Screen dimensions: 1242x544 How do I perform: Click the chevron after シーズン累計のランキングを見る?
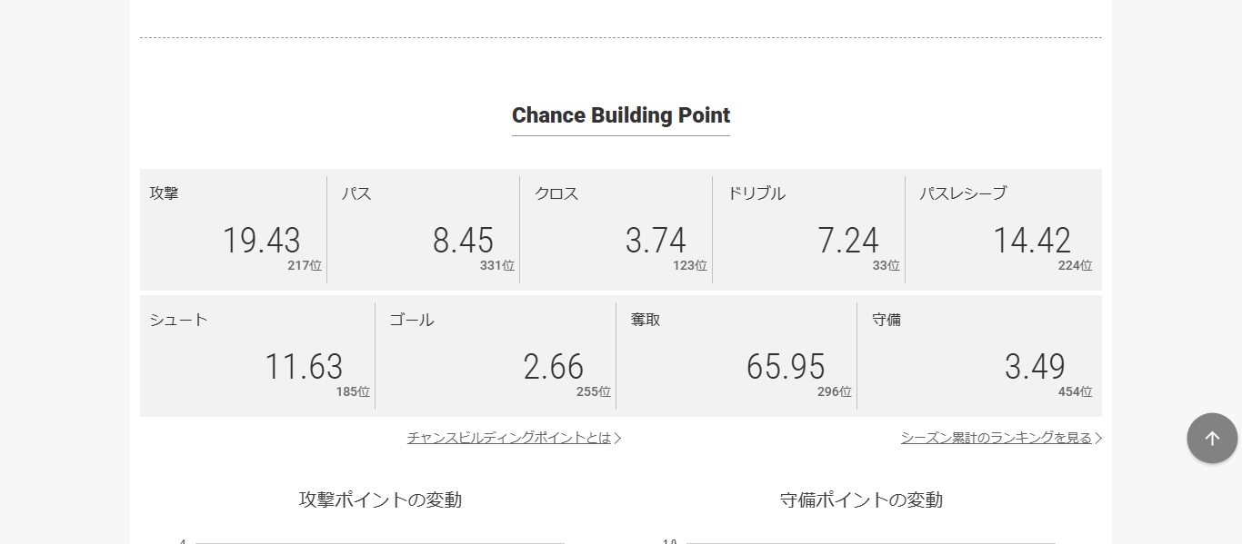1098,439
